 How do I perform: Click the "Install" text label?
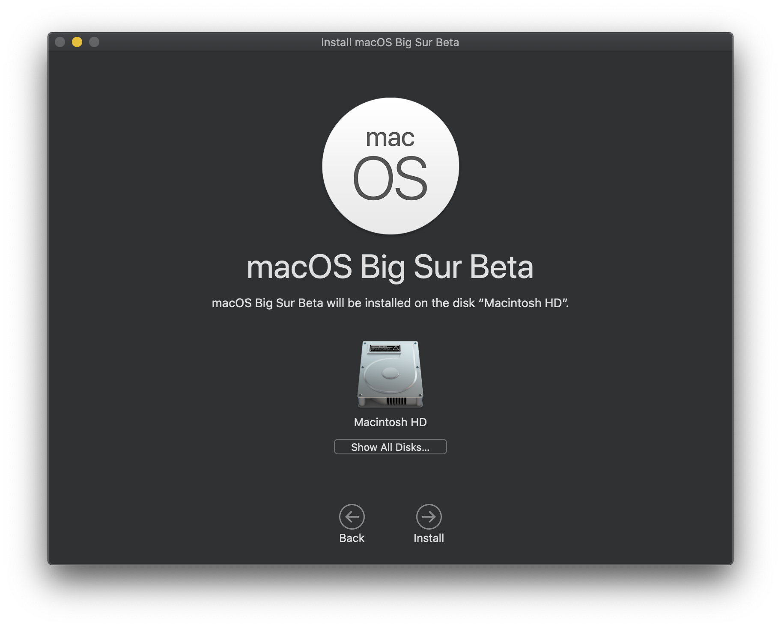429,538
